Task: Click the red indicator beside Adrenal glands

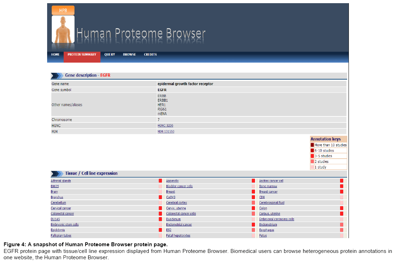Action: click(x=160, y=181)
